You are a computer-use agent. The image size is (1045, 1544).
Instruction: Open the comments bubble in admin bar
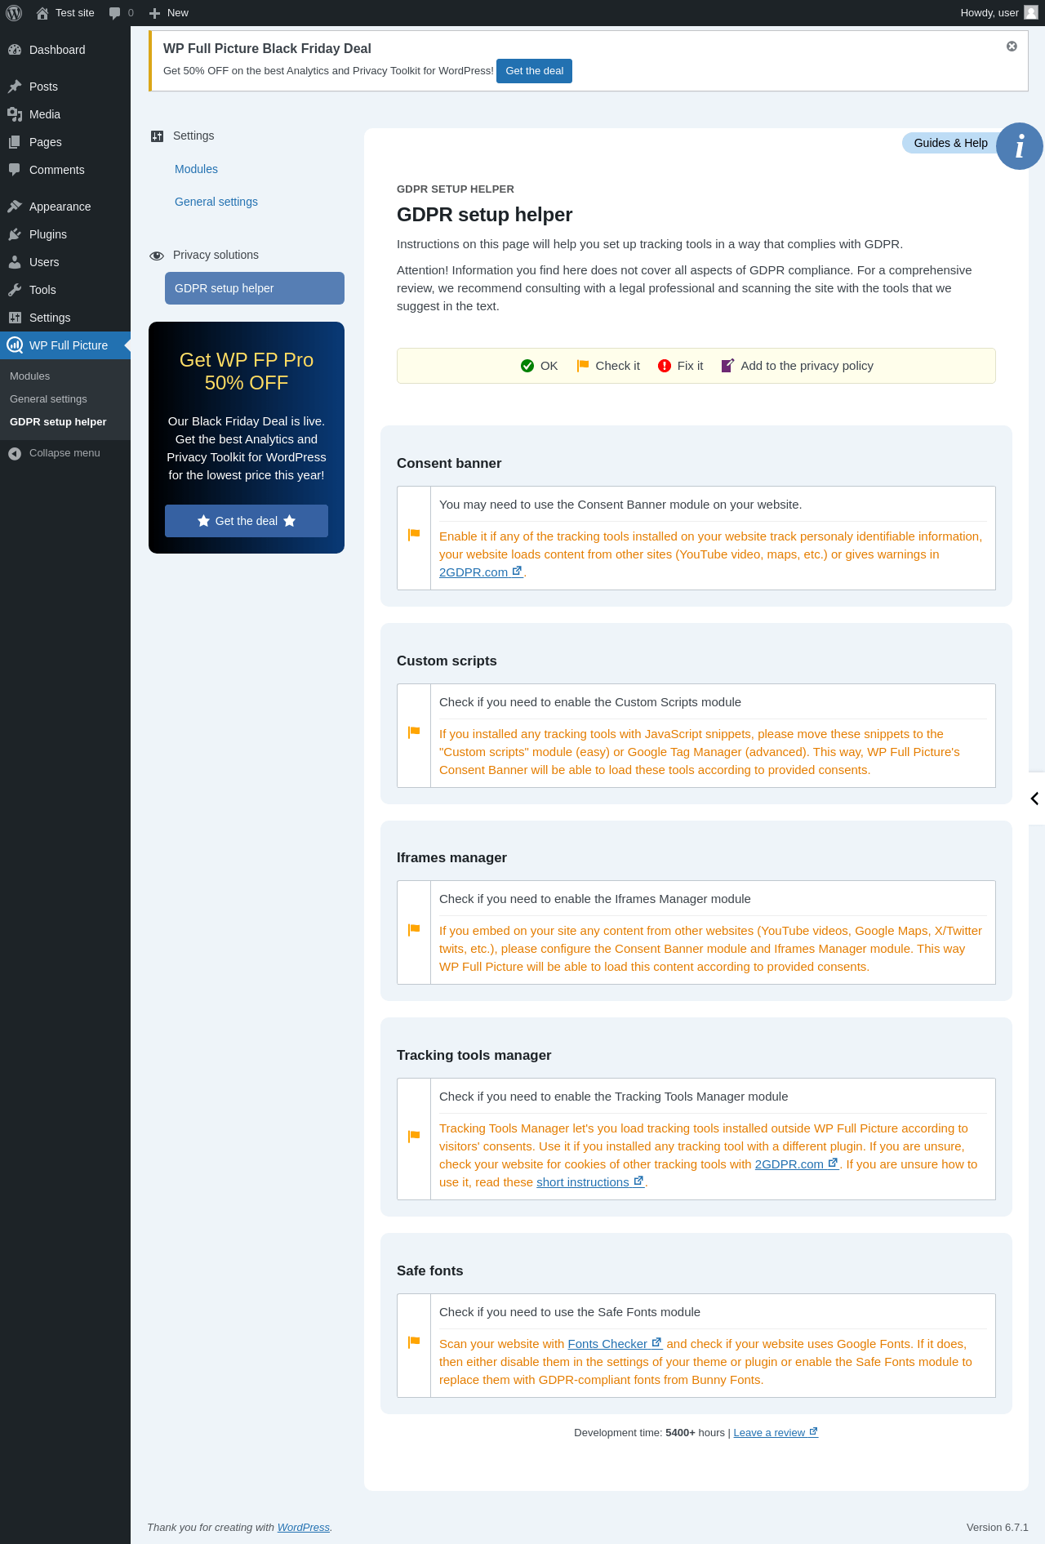(121, 13)
